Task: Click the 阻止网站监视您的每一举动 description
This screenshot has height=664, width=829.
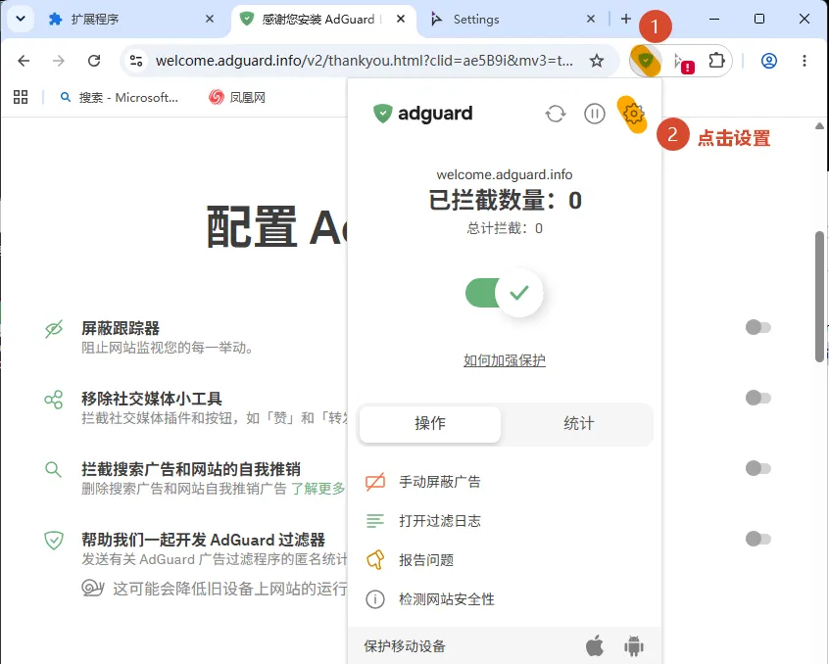Action: point(167,348)
